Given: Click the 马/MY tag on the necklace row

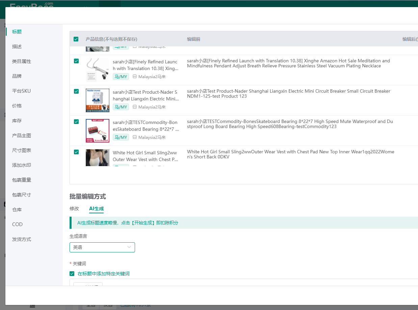Looking at the screenshot, I should 121,76.
